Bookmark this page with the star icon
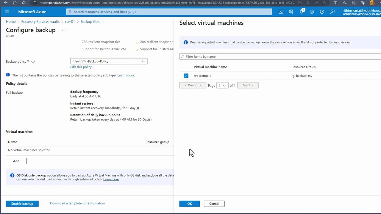The image size is (381, 214). [325, 3]
